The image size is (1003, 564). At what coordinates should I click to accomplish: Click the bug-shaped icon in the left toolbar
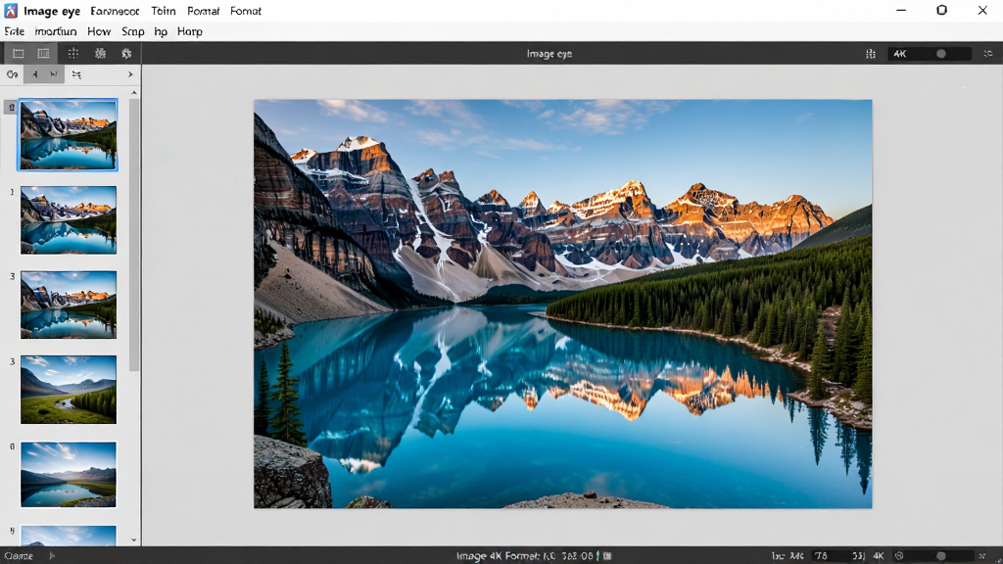pos(101,54)
